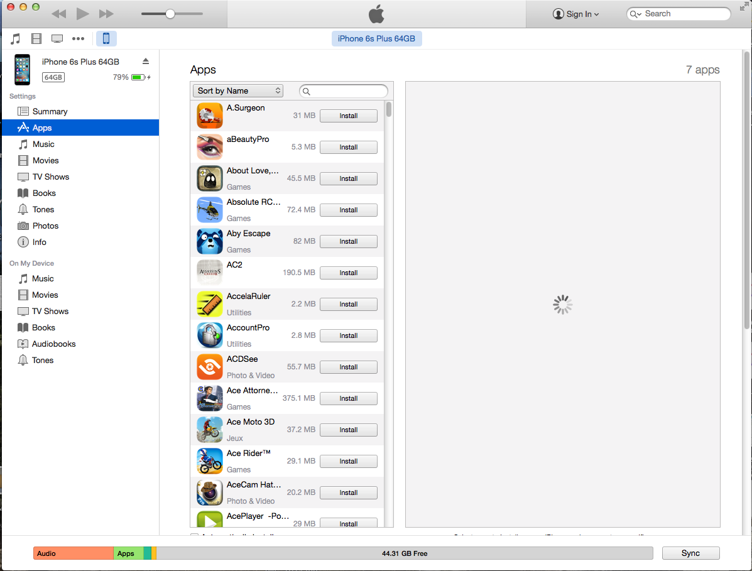Open Movies under Settings

80,160
